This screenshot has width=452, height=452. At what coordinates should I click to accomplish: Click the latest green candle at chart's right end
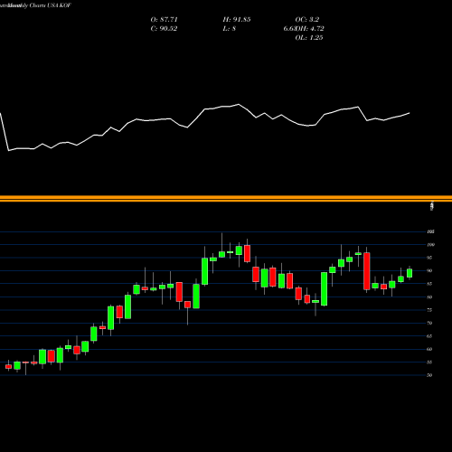click(410, 273)
